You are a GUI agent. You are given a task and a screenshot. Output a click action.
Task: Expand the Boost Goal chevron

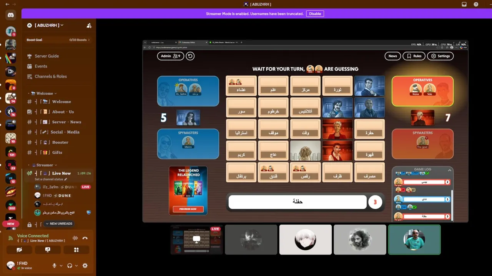(x=89, y=40)
